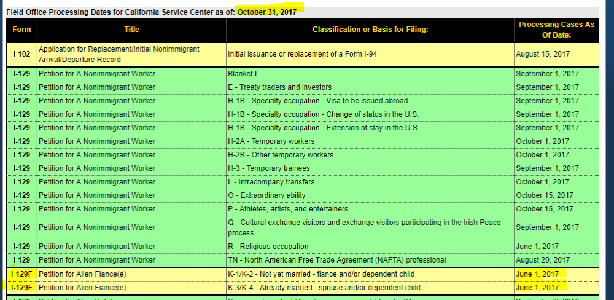Click H-1B Extension of stay row
614x300 pixels.
[x=302, y=128]
